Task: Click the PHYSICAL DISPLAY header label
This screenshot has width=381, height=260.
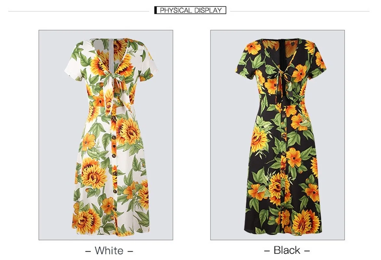Action: point(191,10)
